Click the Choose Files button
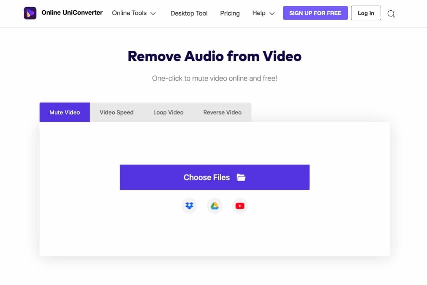 click(x=215, y=177)
